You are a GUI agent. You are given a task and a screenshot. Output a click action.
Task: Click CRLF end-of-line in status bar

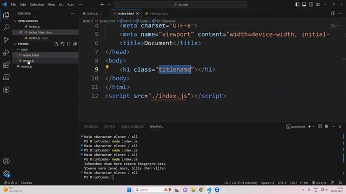[x=294, y=183]
